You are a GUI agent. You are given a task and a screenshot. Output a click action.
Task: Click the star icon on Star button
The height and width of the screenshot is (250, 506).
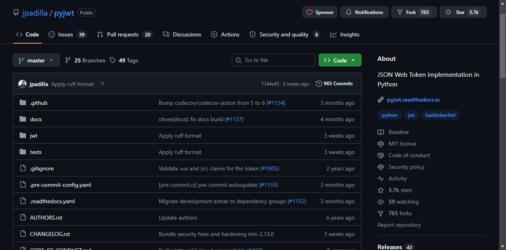pos(448,12)
